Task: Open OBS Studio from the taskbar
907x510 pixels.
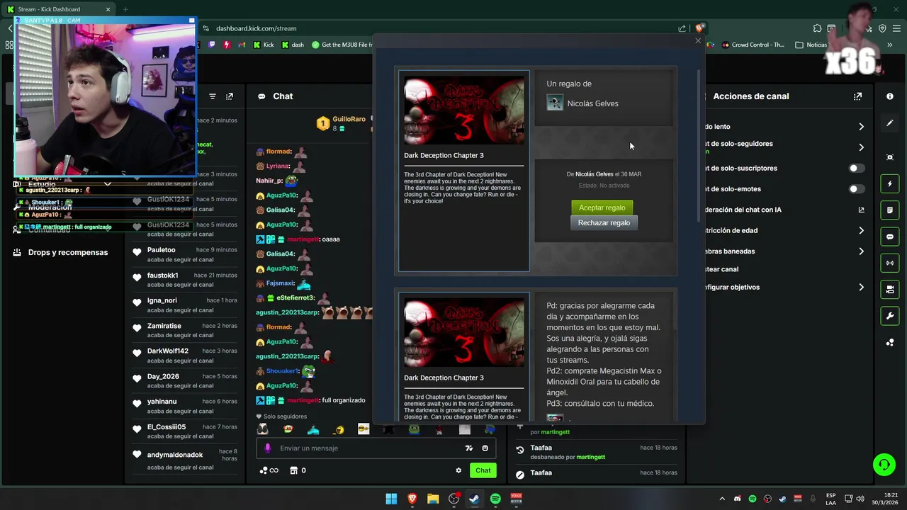Action: pyautogui.click(x=453, y=499)
